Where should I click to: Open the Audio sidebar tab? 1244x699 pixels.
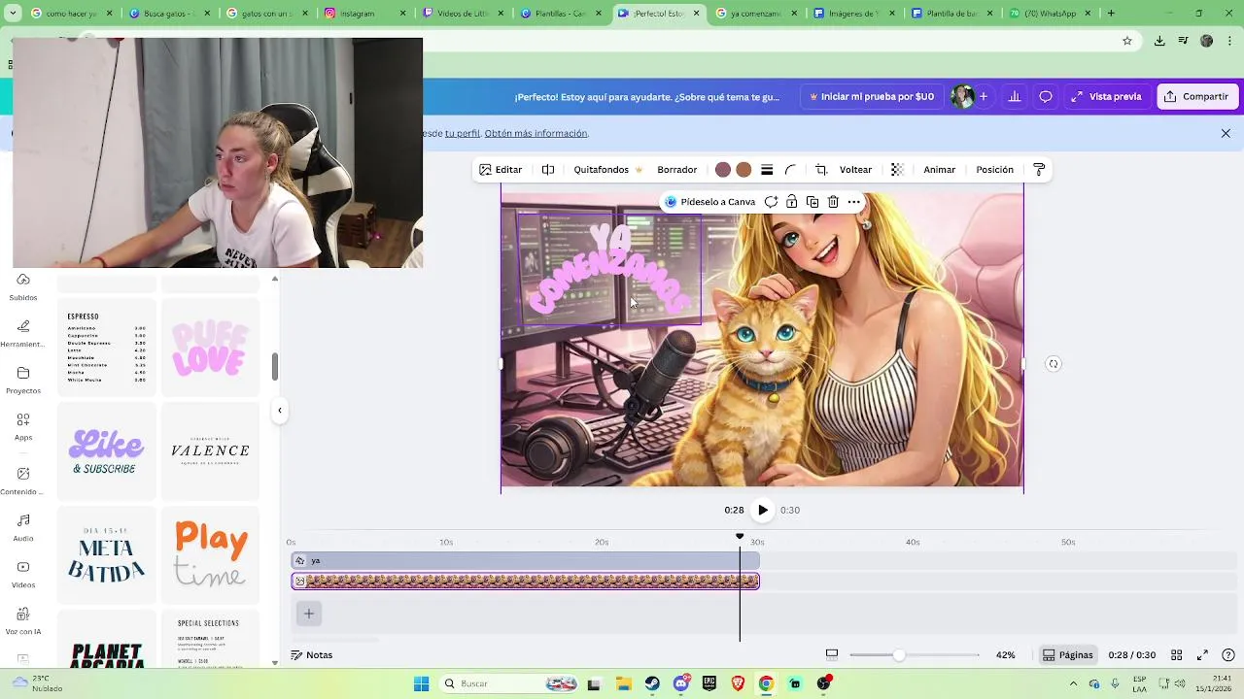[23, 528]
